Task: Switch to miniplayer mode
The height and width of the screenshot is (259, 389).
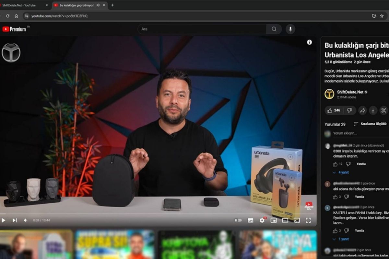Action: (x=274, y=220)
